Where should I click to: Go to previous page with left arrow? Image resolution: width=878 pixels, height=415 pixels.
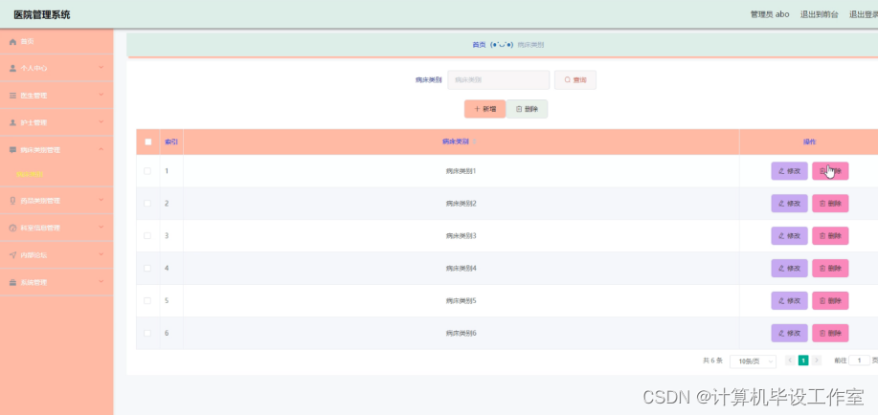pos(790,360)
